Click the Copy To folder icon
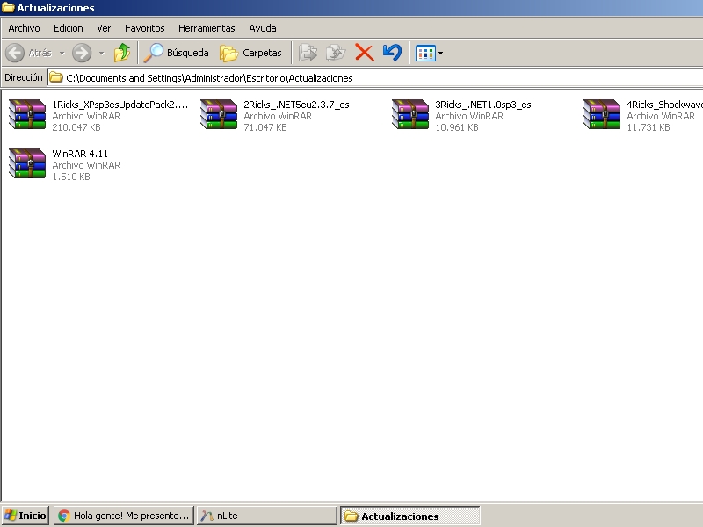 click(336, 53)
